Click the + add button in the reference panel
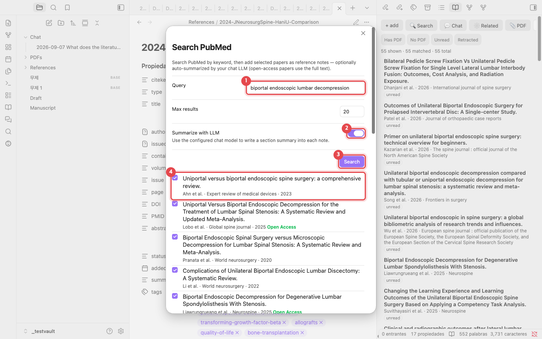542x339 pixels. coord(392,26)
